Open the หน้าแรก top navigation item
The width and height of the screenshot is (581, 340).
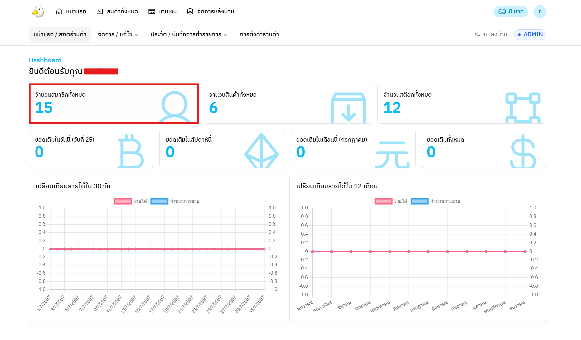pos(71,12)
